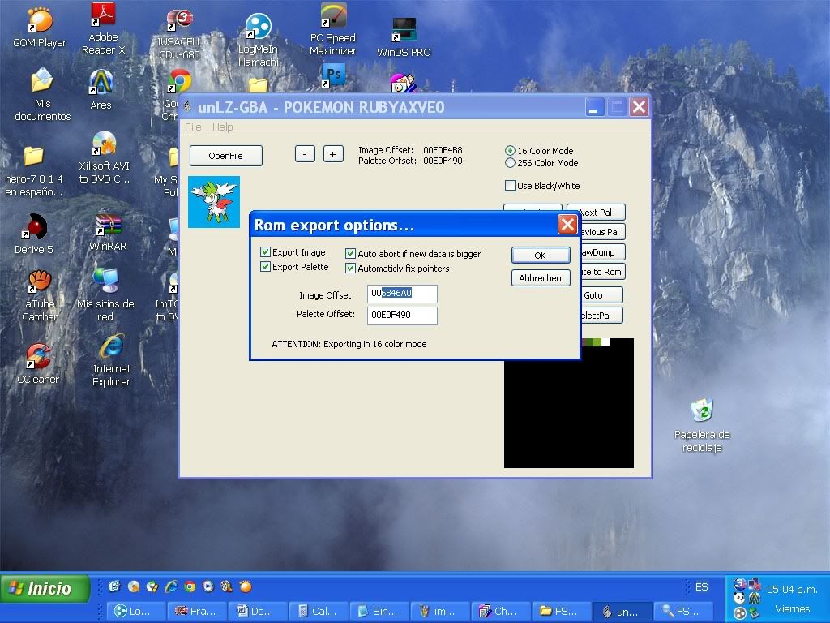Open the Ares desktop icon
This screenshot has width=830, height=623.
pos(101,90)
